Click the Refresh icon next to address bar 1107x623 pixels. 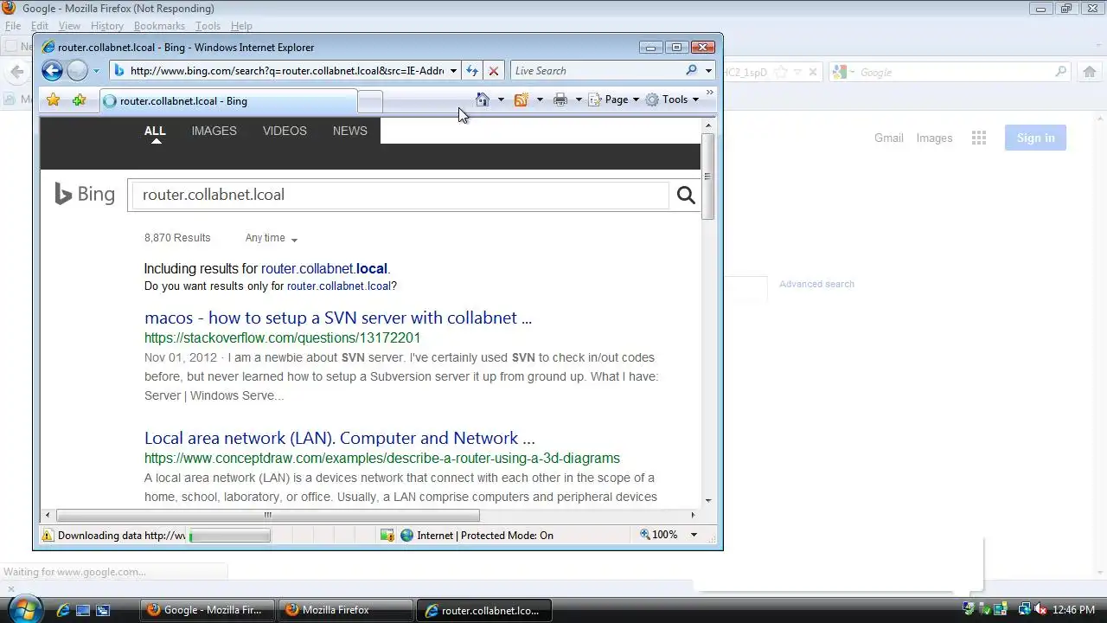pyautogui.click(x=472, y=71)
